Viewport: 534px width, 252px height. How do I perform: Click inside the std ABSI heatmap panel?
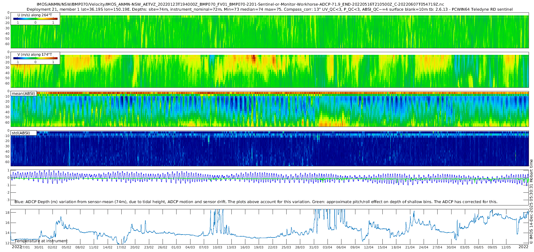(x=269, y=149)
